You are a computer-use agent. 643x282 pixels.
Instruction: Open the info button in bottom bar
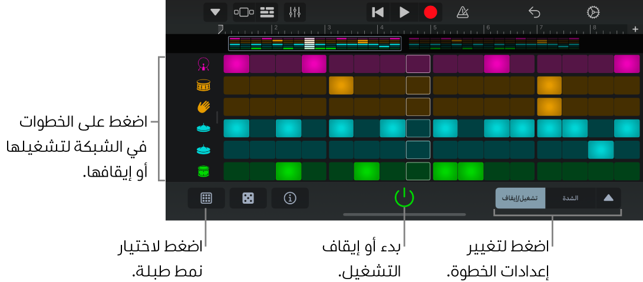290,198
